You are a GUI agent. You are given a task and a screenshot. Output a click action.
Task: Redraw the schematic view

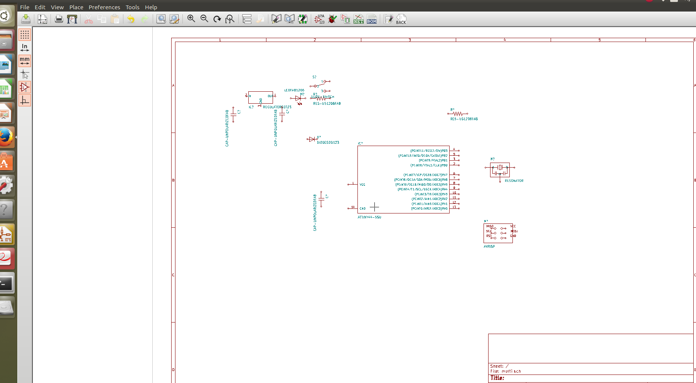(x=217, y=19)
